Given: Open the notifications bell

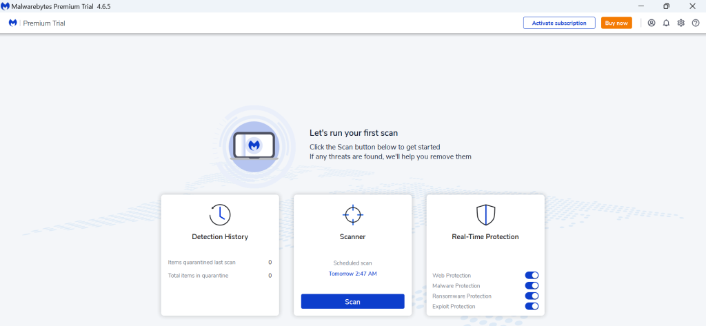Looking at the screenshot, I should click(667, 23).
